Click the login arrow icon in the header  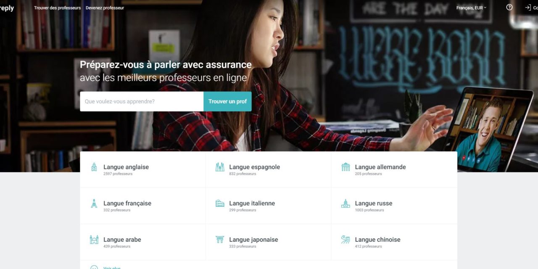(528, 7)
